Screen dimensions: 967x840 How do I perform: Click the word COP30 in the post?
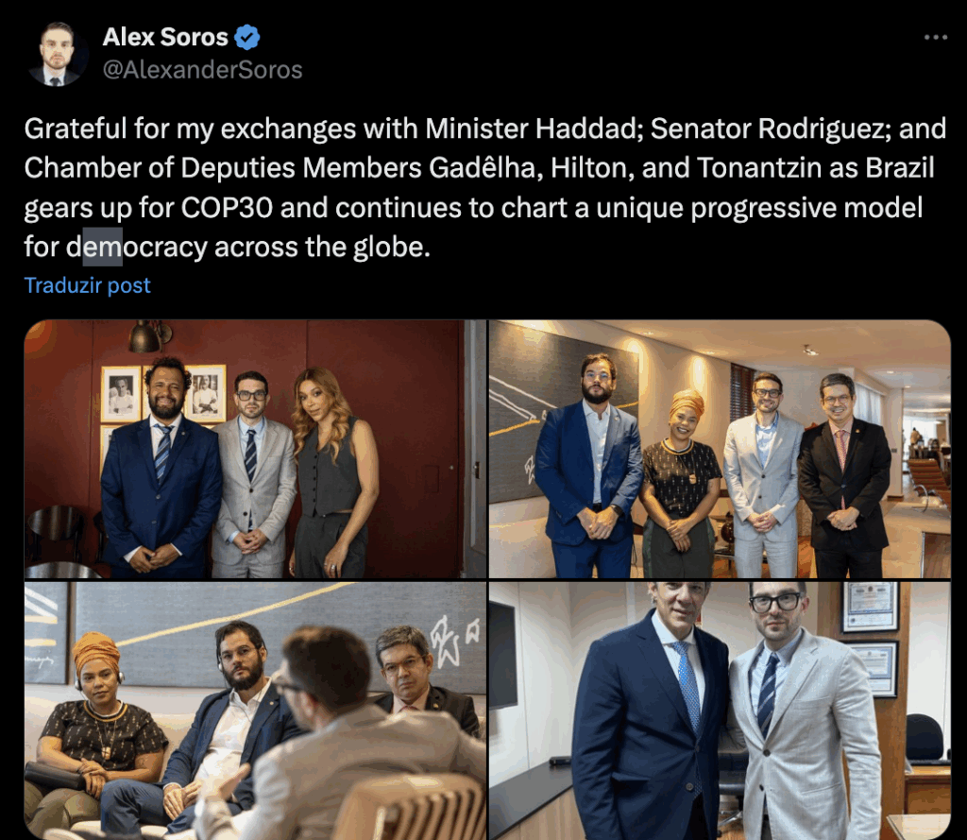(x=227, y=208)
